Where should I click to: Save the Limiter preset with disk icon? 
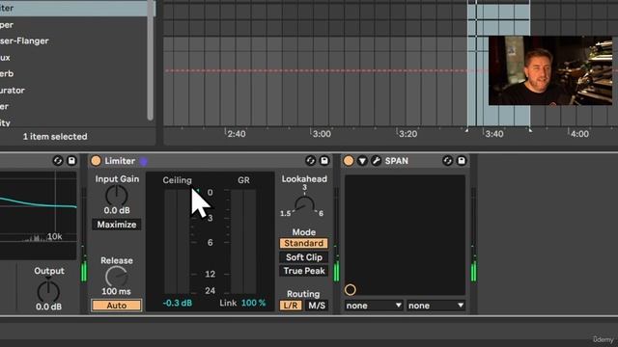point(324,161)
